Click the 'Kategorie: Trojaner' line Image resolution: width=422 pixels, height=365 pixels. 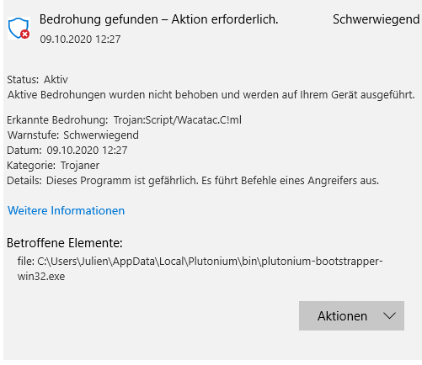53,166
